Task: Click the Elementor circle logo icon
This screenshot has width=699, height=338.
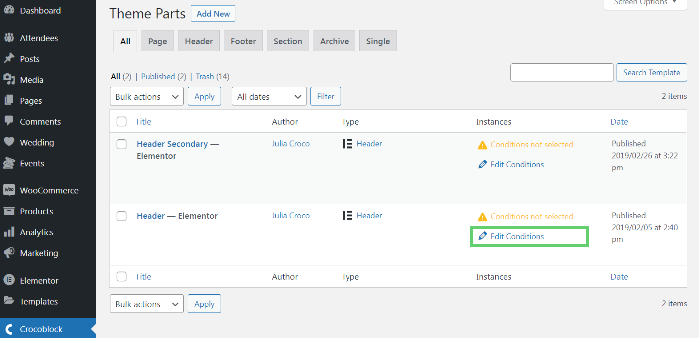Action: pos(9,280)
